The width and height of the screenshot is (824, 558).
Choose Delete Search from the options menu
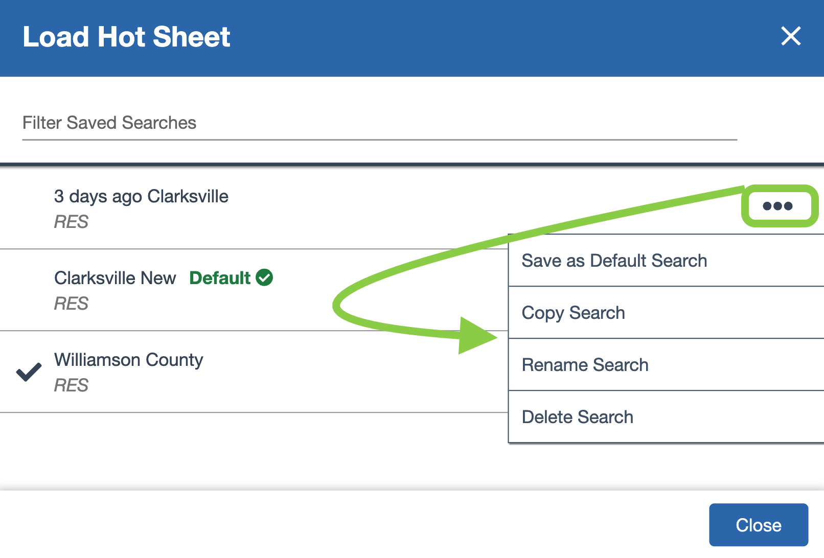[577, 417]
